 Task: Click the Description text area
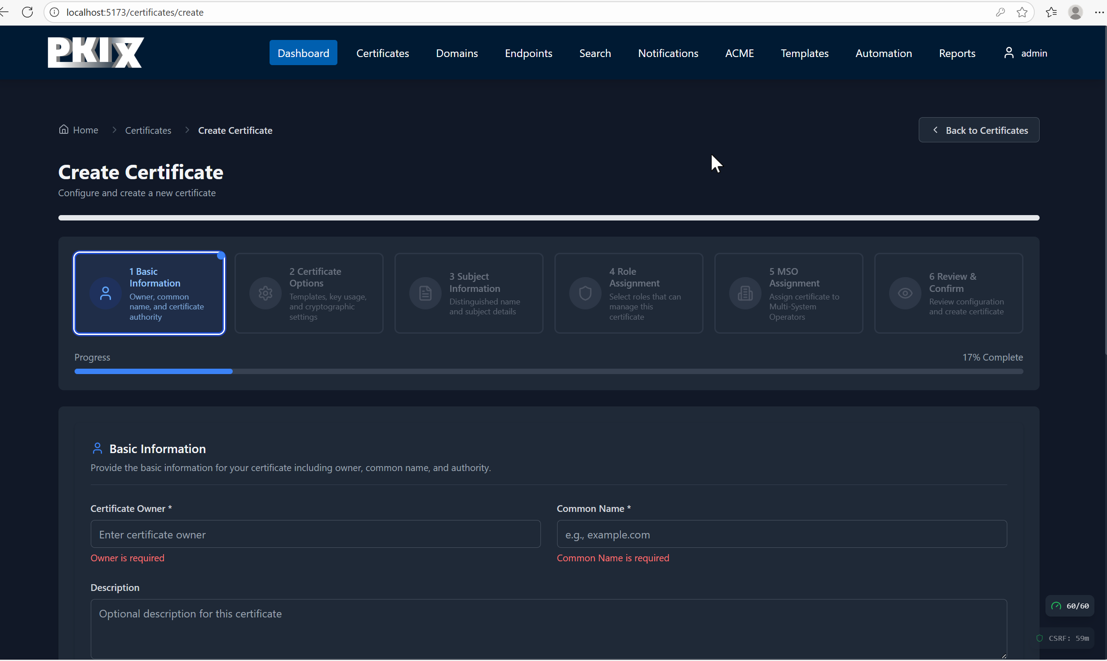(x=548, y=629)
